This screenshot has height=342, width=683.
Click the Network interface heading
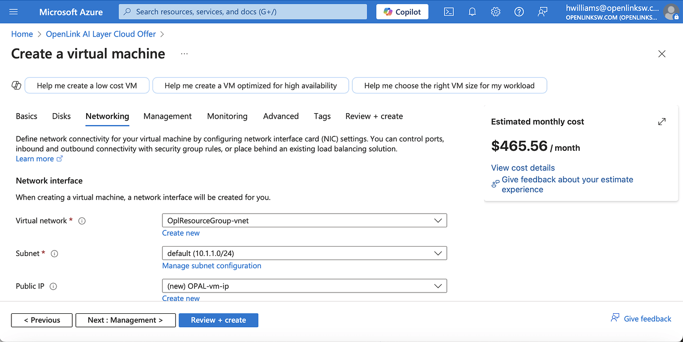(49, 180)
